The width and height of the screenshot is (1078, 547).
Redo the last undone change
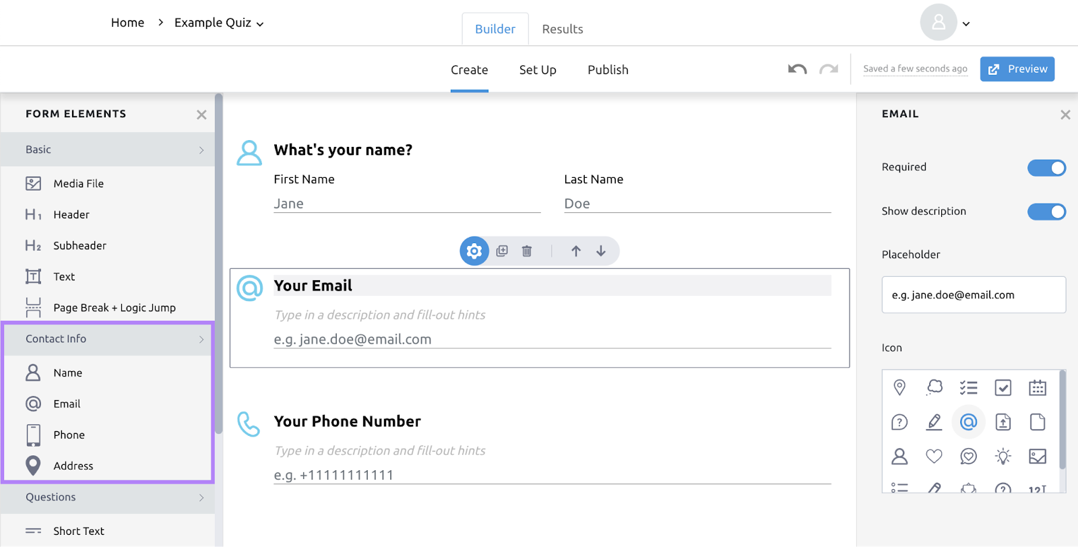(x=829, y=69)
